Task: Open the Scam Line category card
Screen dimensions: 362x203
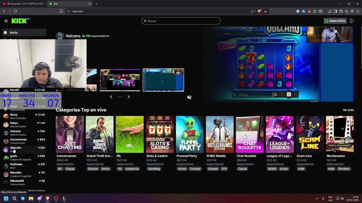Action: click(x=309, y=134)
